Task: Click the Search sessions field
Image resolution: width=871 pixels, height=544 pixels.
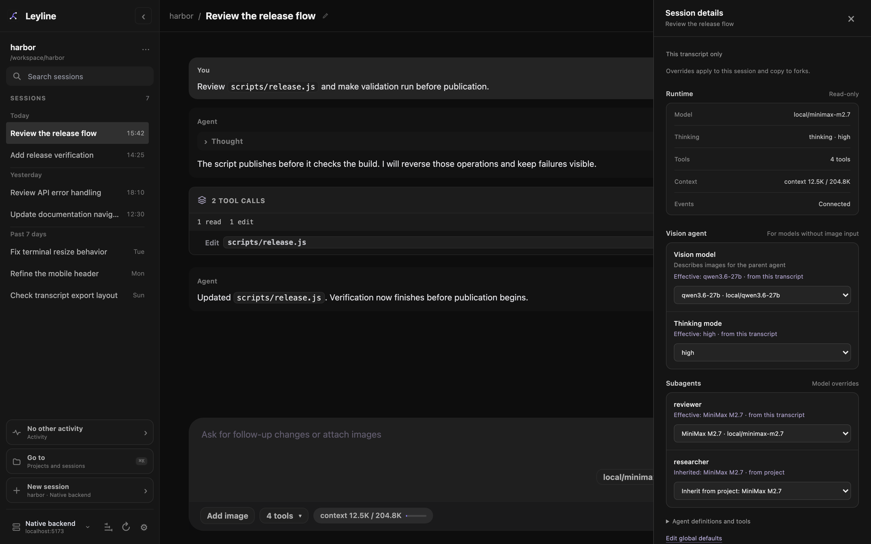Action: click(80, 76)
